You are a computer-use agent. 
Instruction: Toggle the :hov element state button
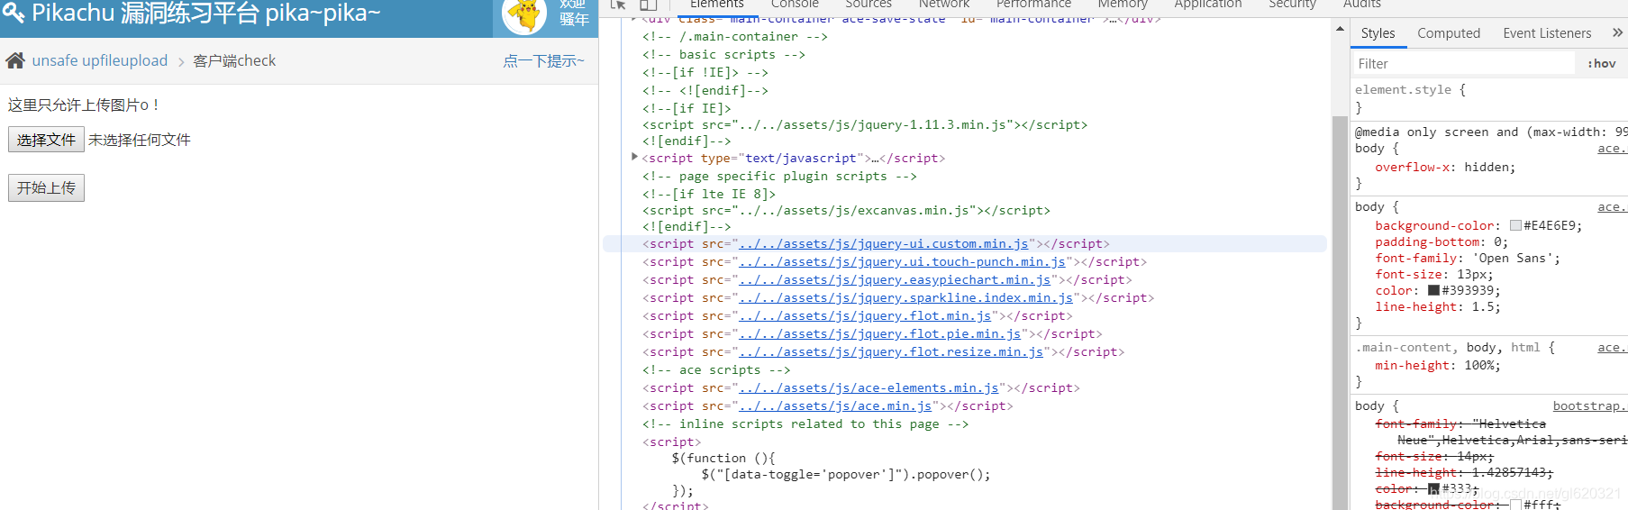tap(1602, 63)
